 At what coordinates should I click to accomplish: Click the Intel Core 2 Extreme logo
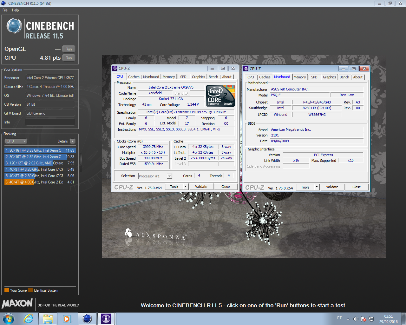point(220,96)
